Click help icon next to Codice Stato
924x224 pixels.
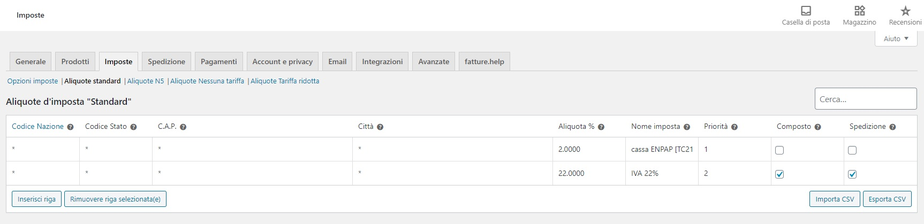coord(133,127)
